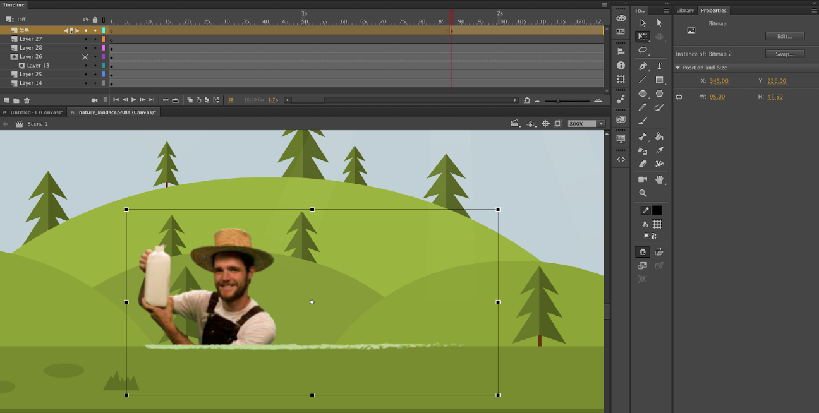Select the Rectangle tool
The image size is (819, 413).
659,80
